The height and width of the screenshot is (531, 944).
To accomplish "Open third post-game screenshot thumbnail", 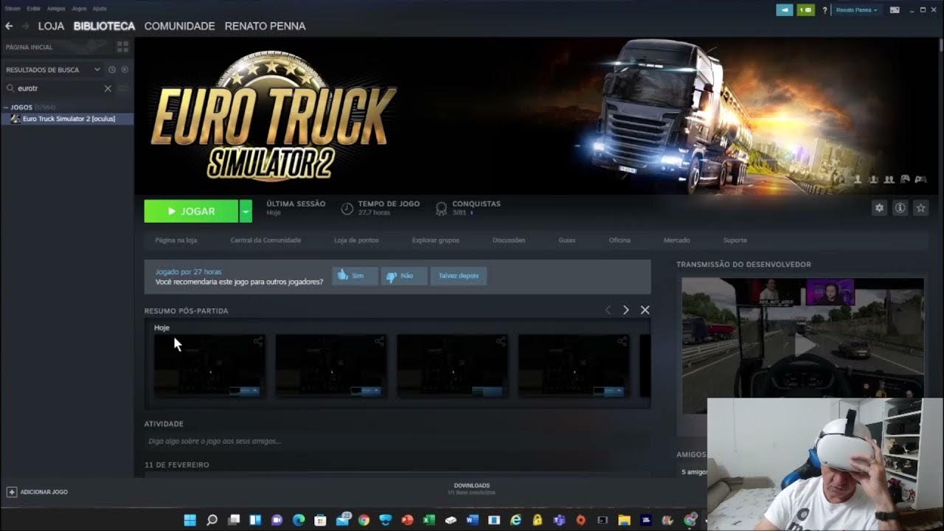I will (x=452, y=366).
